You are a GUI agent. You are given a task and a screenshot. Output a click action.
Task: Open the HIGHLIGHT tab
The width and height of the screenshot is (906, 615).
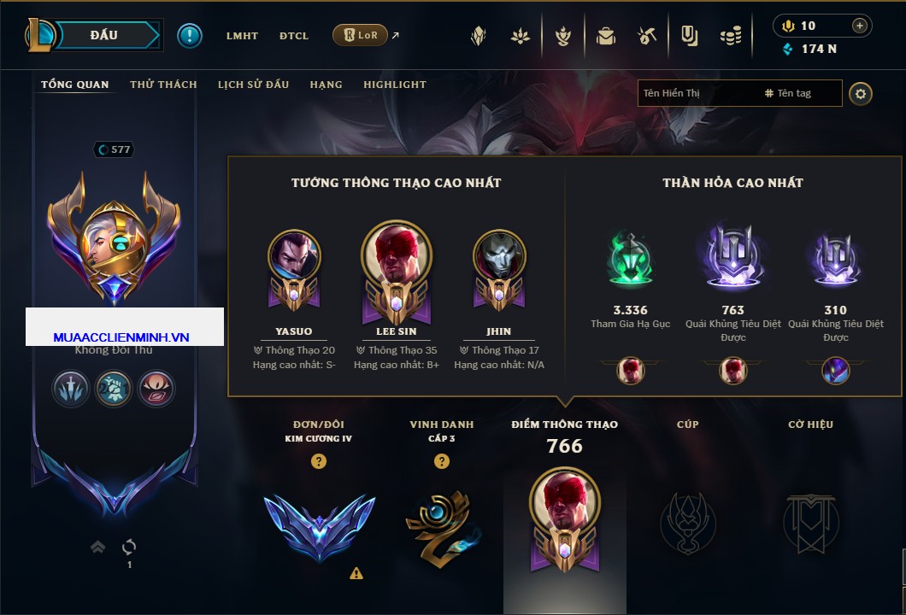coord(395,85)
